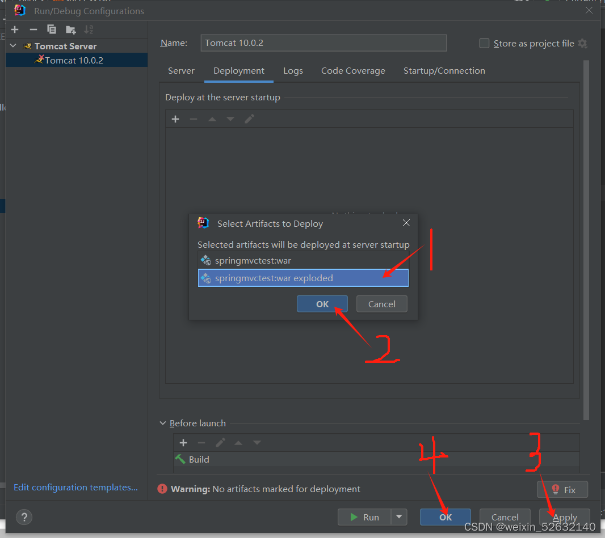Add a Before launch task with plus
The image size is (605, 538).
183,443
